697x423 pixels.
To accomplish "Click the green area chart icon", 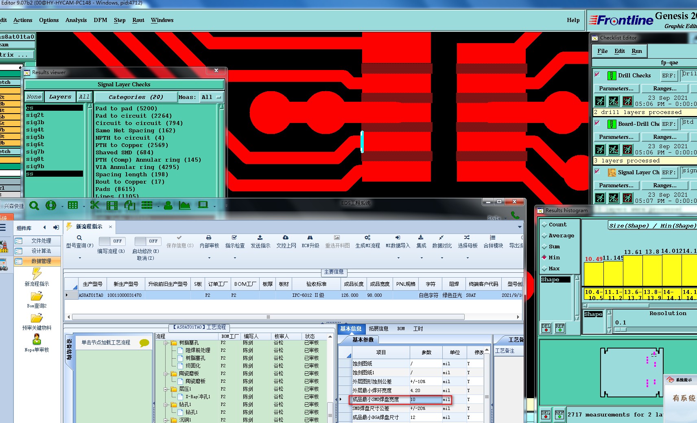I will [185, 205].
